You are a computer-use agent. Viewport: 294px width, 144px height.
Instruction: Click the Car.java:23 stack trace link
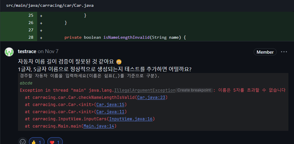click(151, 97)
